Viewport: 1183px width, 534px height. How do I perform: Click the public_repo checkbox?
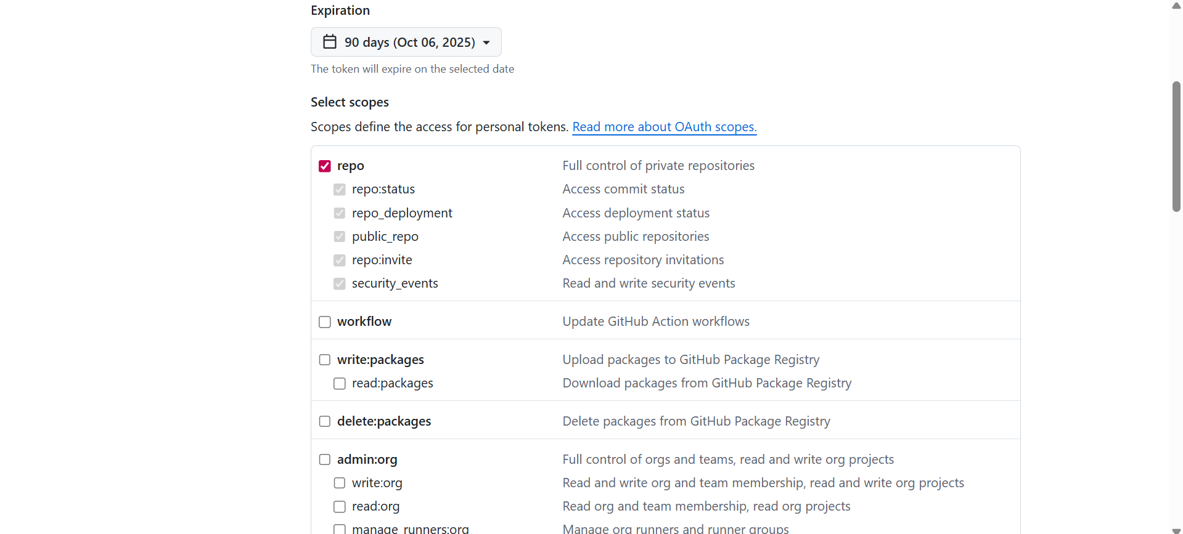[x=340, y=237]
